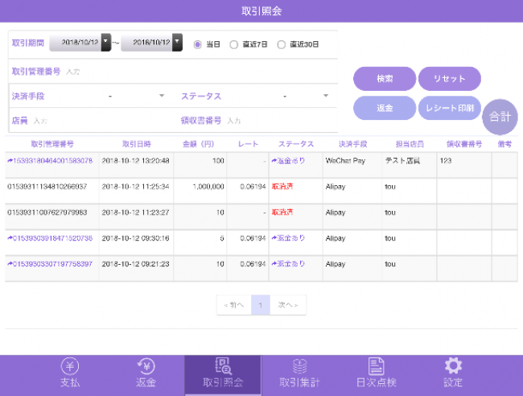The width and height of the screenshot is (523, 396).
Task: Select the 当日 radio button
Action: [197, 44]
